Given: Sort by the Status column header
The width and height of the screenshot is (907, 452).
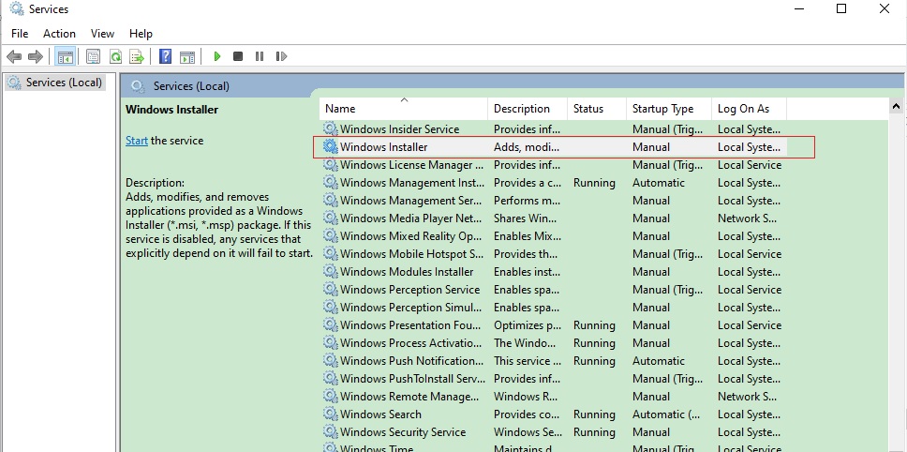Looking at the screenshot, I should click(597, 109).
